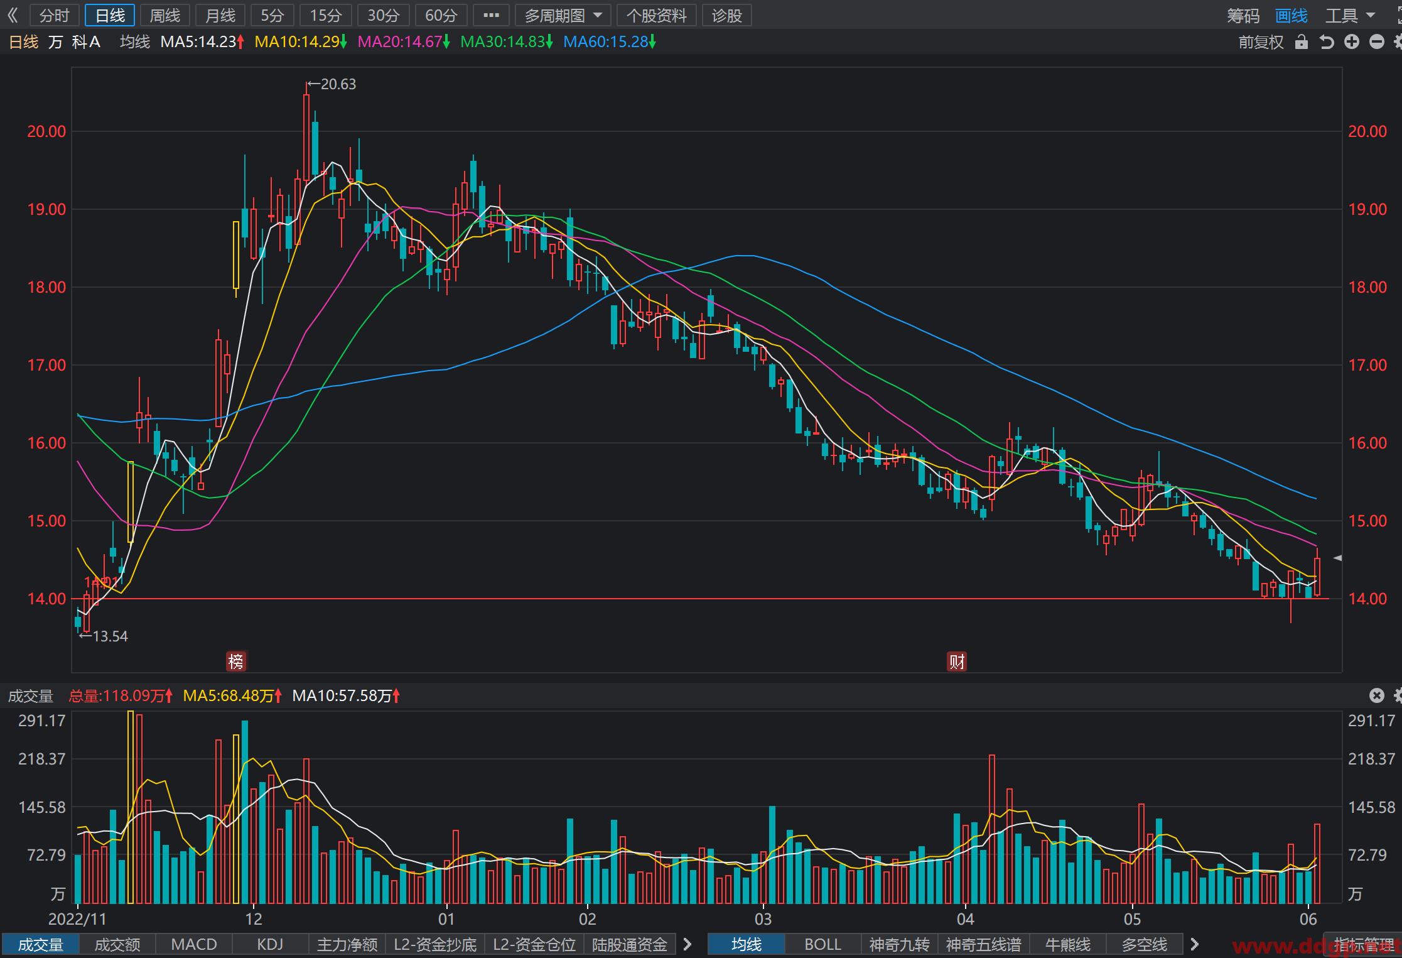
Task: Click the MA60 blue legend label
Action: (x=609, y=42)
